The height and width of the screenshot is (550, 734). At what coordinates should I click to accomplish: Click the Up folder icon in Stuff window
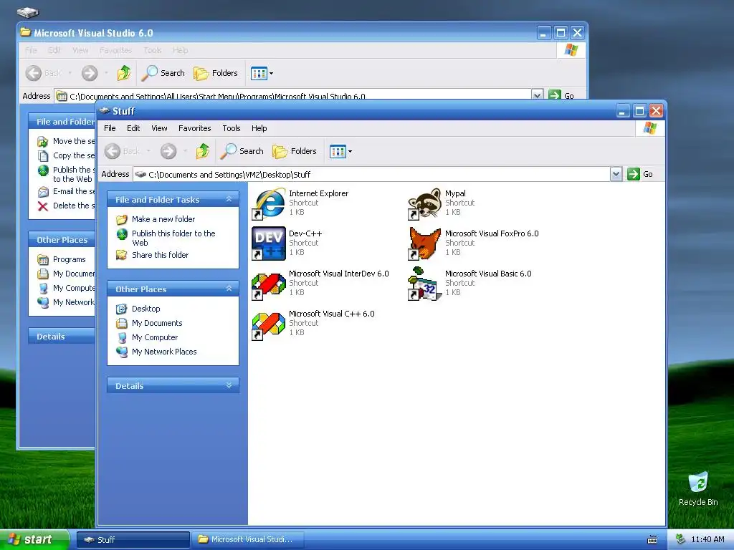coord(203,151)
